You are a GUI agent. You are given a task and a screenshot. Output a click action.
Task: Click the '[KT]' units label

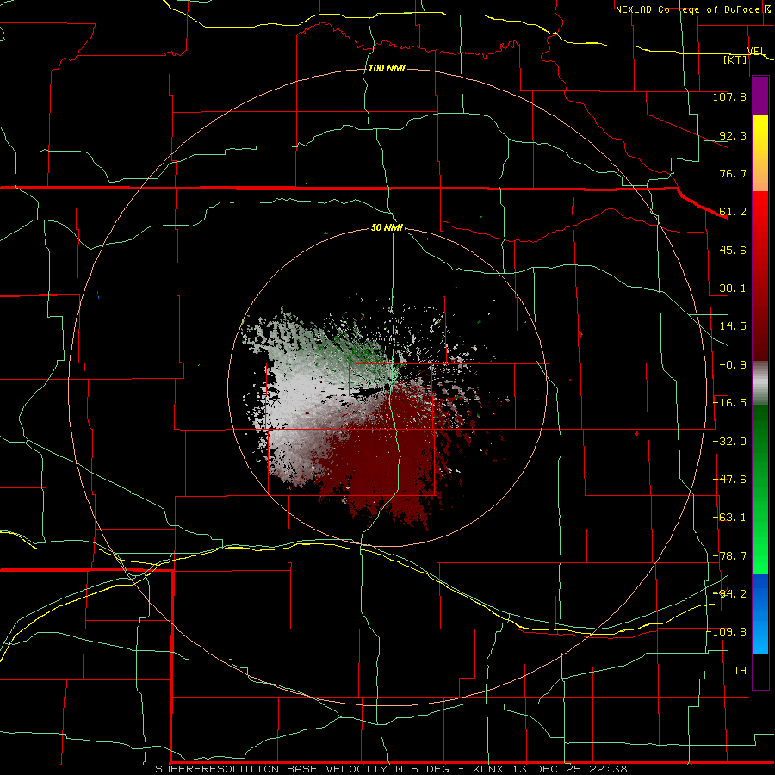tap(735, 59)
